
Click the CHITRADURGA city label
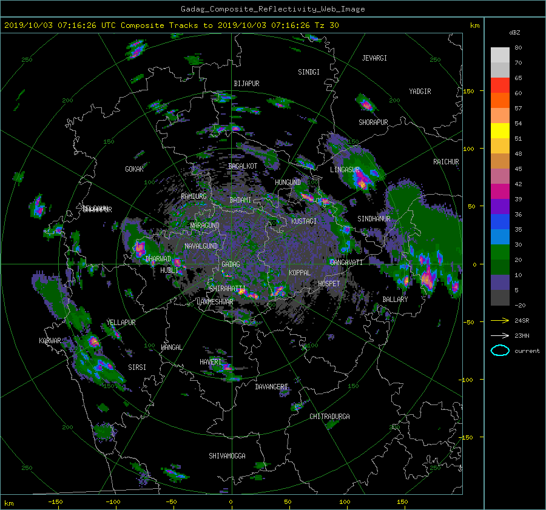(329, 417)
